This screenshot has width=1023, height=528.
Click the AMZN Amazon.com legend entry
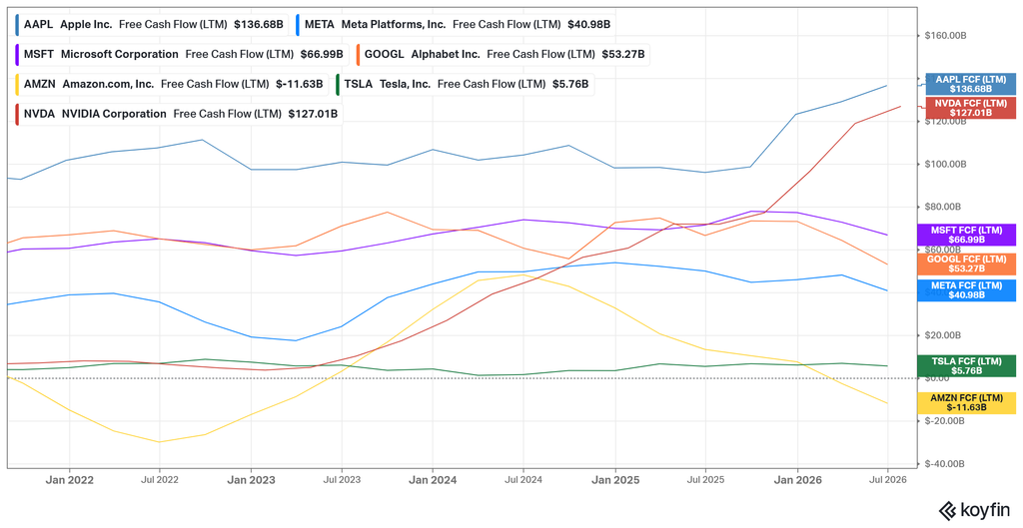coord(171,84)
